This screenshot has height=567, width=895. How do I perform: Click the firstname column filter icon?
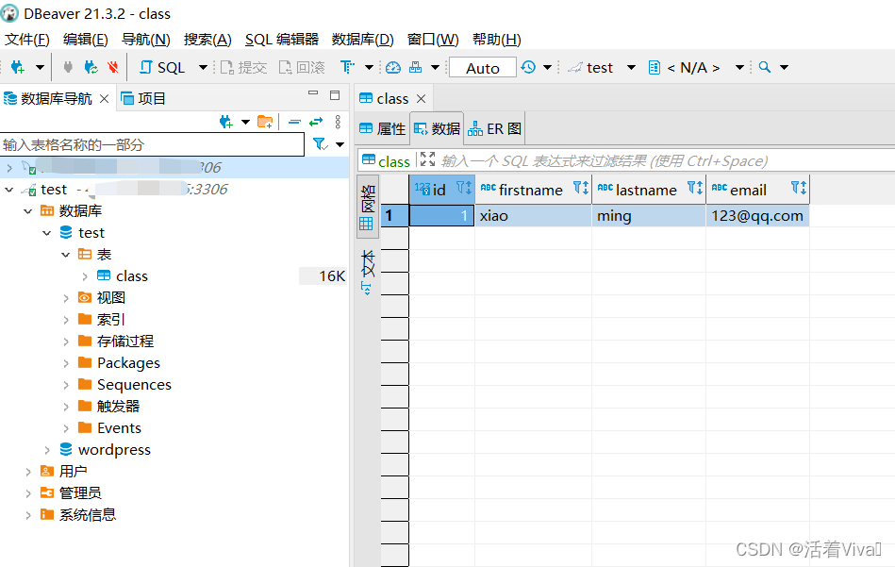click(x=581, y=188)
